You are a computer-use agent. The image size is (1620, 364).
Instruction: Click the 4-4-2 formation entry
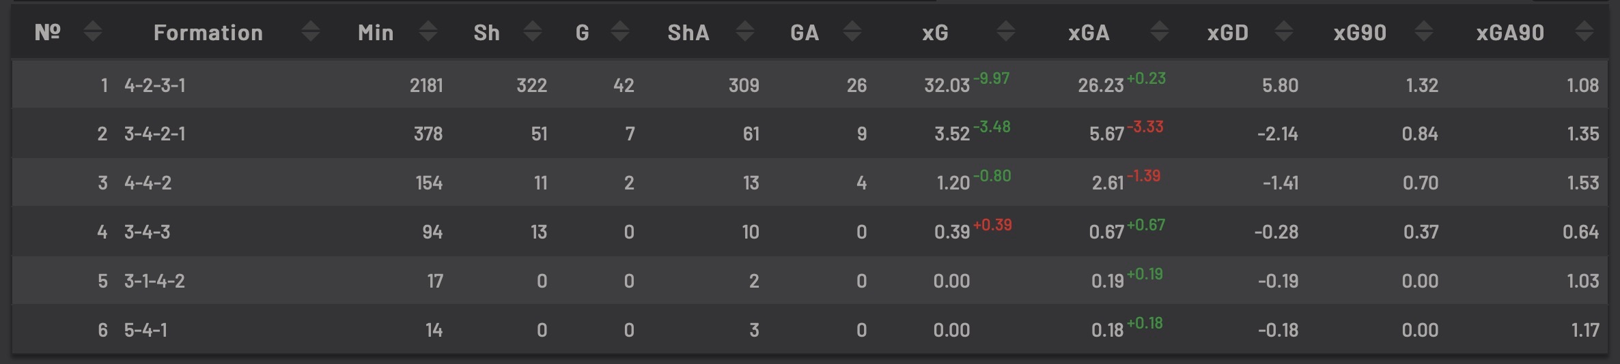(148, 183)
